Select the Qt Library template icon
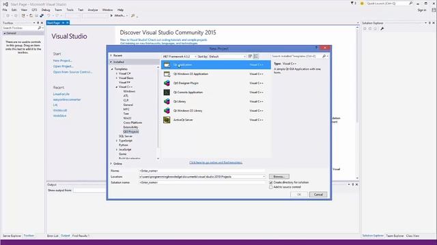Image resolution: width=437 pixels, height=245 pixels. 167,101
